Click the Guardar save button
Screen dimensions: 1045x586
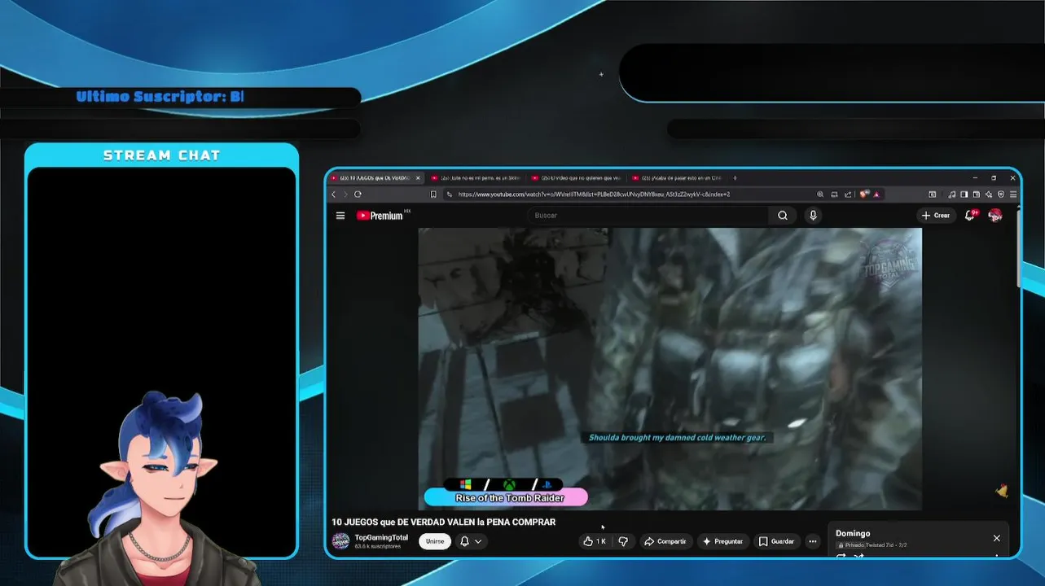[x=776, y=541]
